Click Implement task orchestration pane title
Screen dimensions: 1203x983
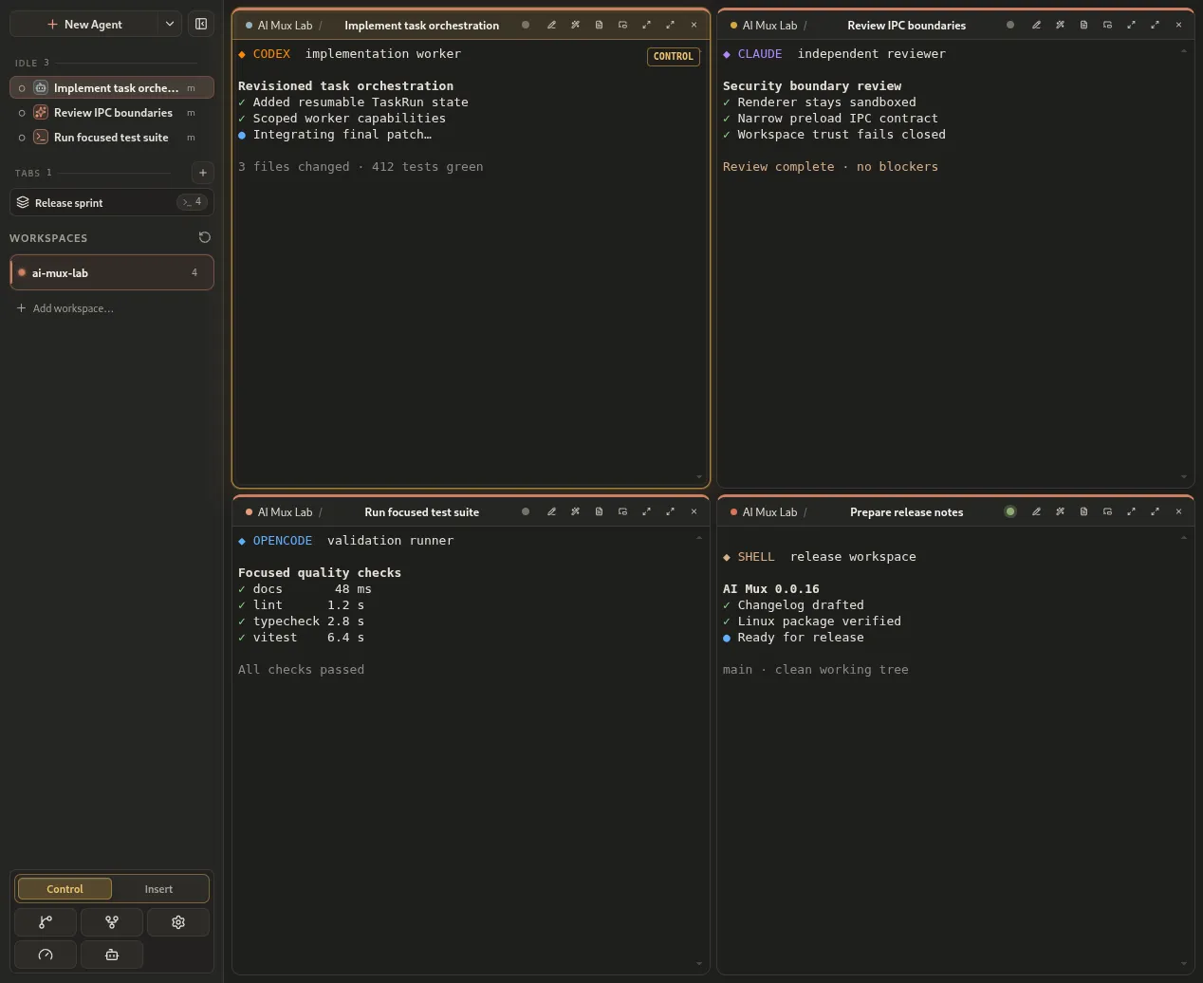click(x=421, y=26)
